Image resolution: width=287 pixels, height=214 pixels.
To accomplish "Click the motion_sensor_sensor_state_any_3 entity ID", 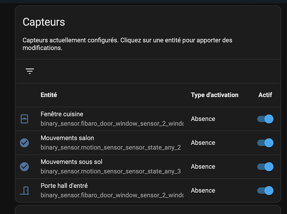I will coord(111,171).
